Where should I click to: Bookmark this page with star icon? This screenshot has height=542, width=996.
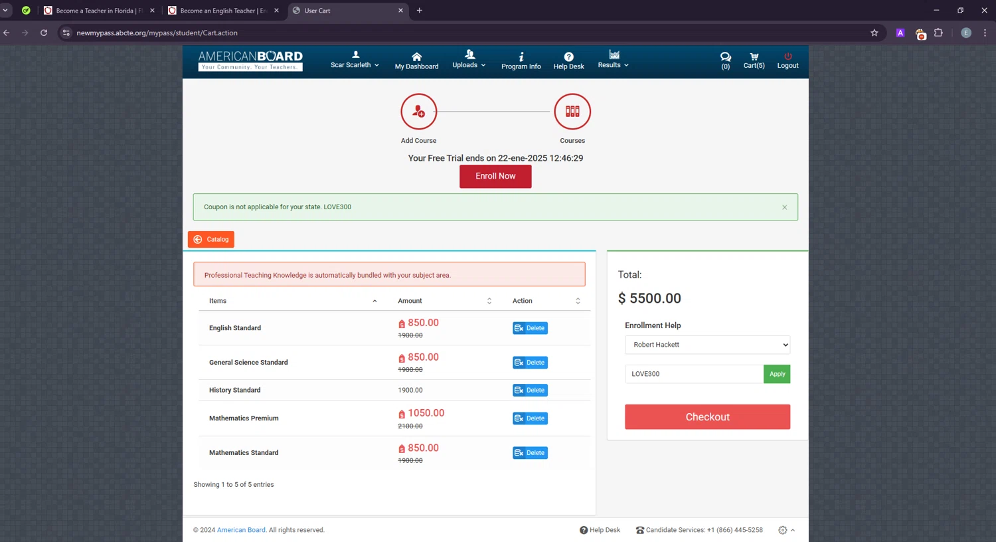[874, 33]
